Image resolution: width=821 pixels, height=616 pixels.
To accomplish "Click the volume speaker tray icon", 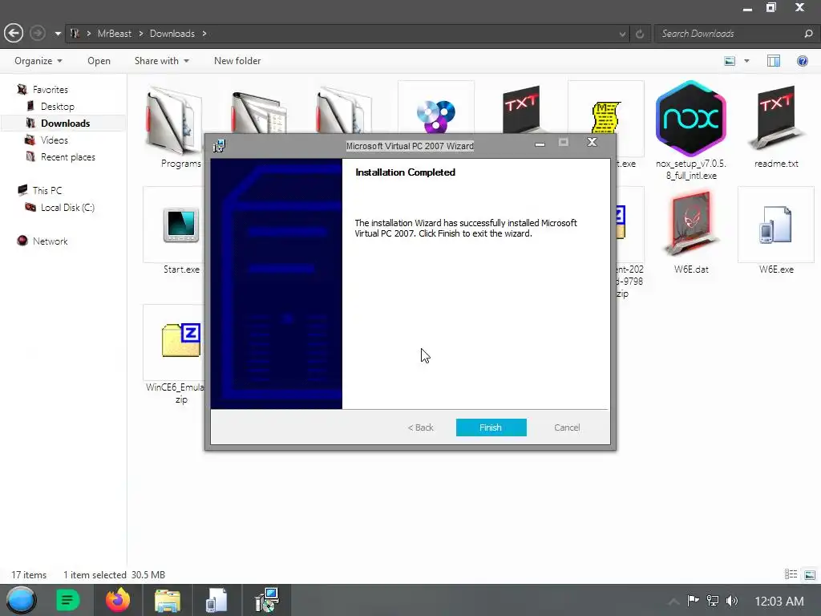I will click(731, 600).
